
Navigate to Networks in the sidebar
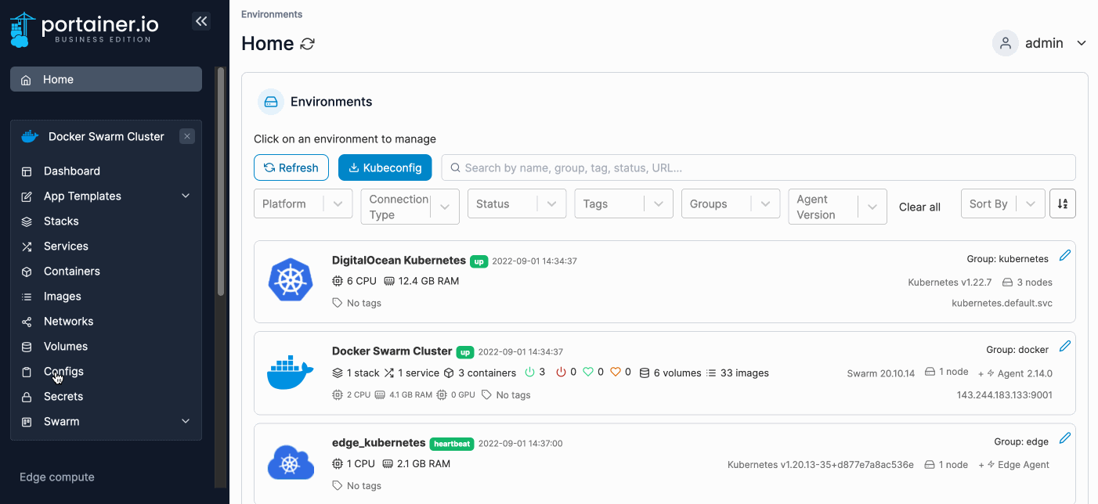(x=69, y=321)
